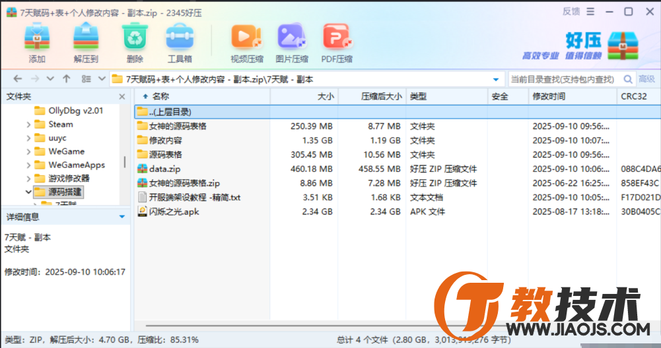661x348 pixels.
Task: Go up one directory with up arrow
Action: [x=66, y=79]
